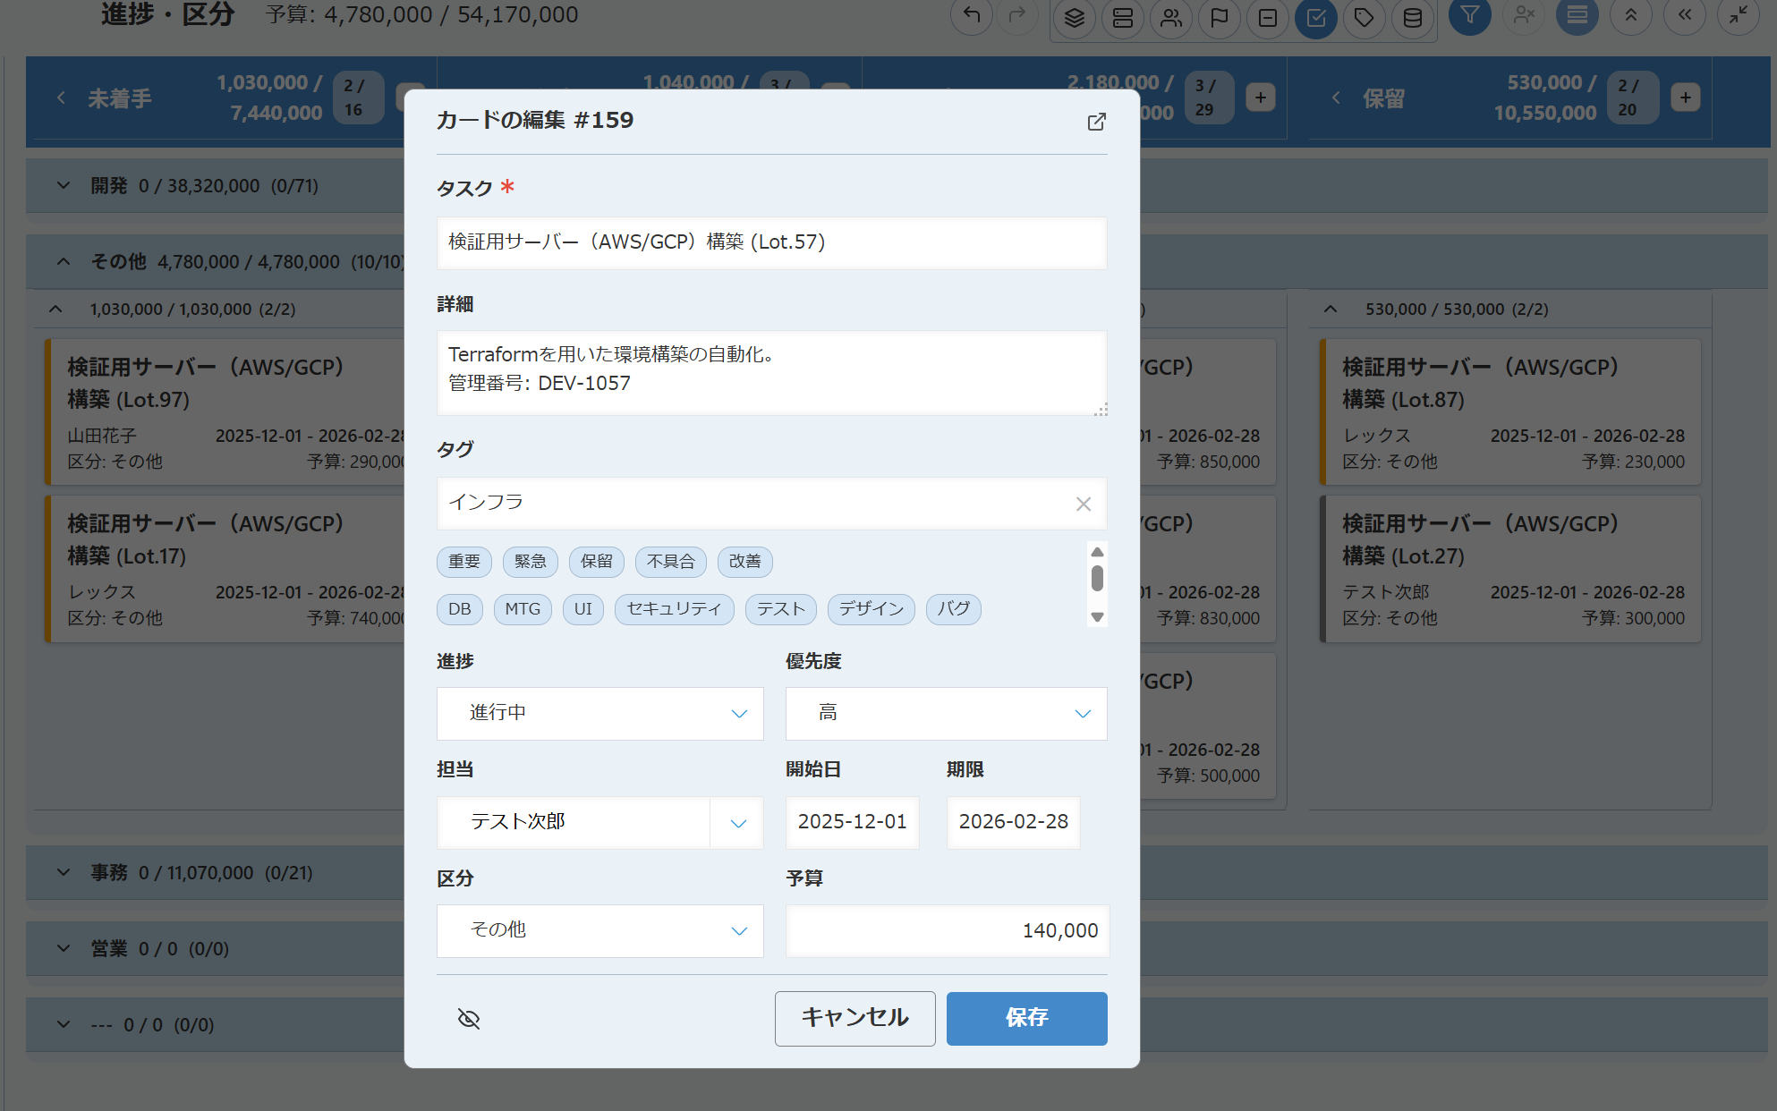1777x1111 pixels.
Task: Click the tag icon in toolbar
Action: tap(1364, 18)
